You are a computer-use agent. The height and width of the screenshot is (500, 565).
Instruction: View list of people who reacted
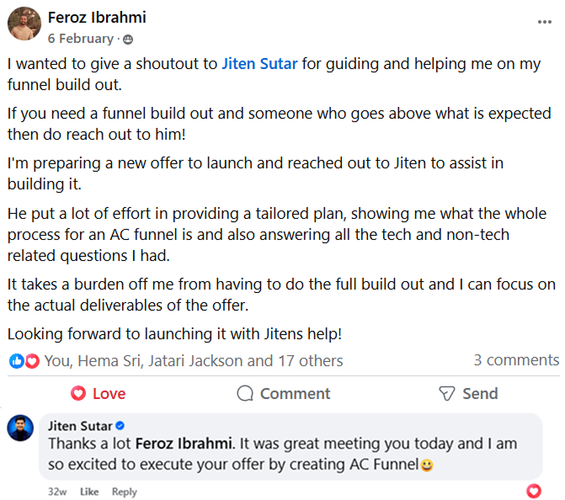[194, 360]
